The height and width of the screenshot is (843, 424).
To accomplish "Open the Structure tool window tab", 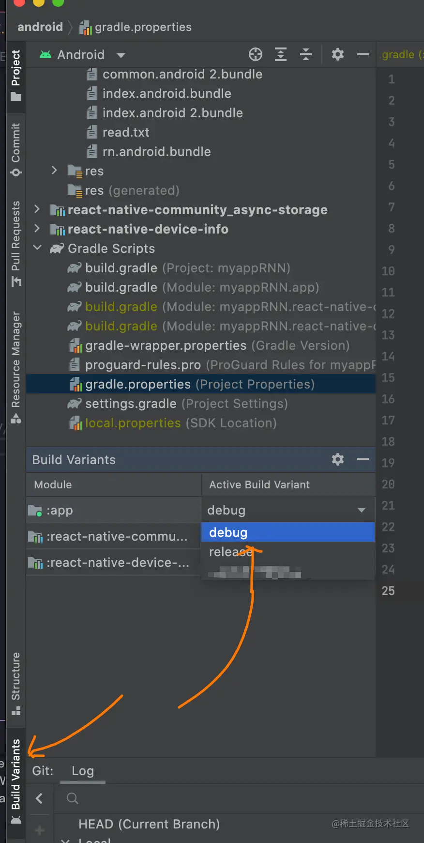I will 16,684.
